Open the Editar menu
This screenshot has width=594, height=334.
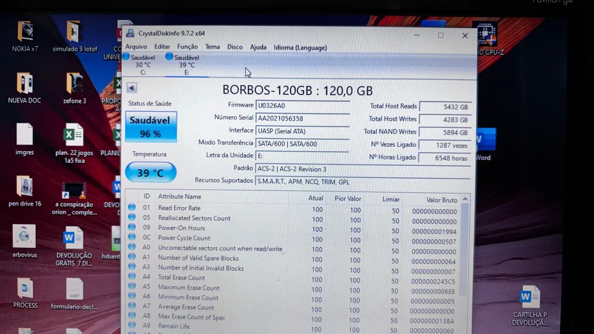point(162,47)
